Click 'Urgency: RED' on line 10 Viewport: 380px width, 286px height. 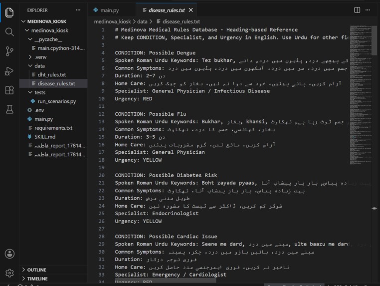[x=134, y=99]
